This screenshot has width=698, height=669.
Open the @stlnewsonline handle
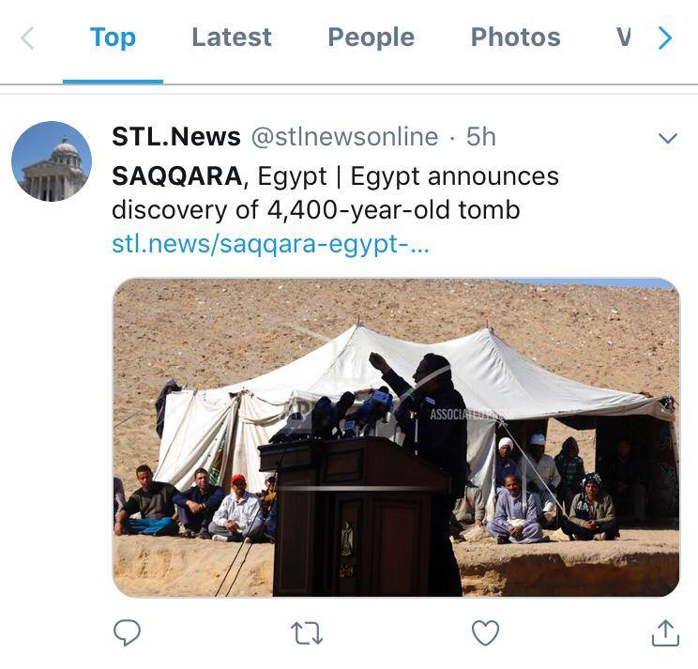point(344,137)
